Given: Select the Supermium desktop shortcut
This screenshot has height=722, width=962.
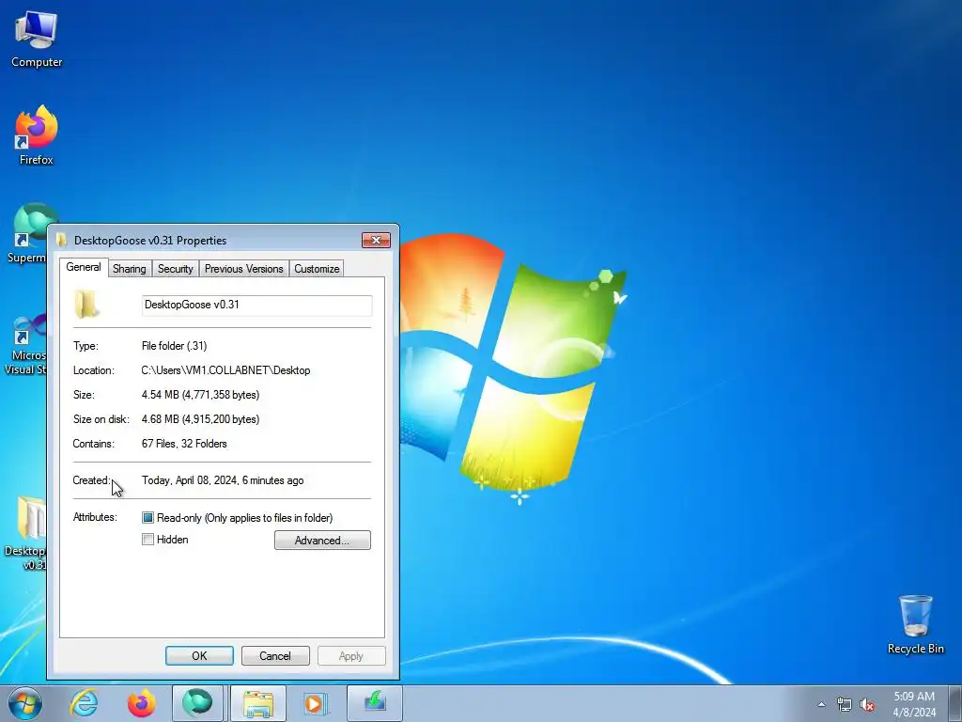Looking at the screenshot, I should [25, 234].
